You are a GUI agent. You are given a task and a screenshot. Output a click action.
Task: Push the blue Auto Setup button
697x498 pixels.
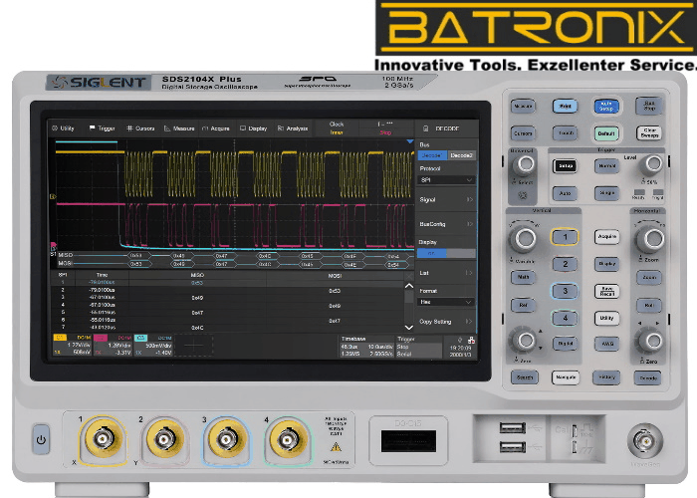(x=606, y=107)
